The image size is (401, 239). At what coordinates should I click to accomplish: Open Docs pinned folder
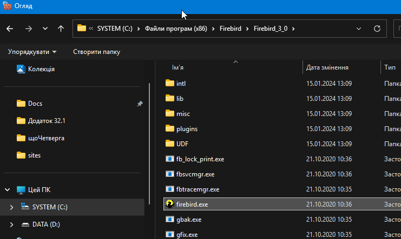point(35,104)
